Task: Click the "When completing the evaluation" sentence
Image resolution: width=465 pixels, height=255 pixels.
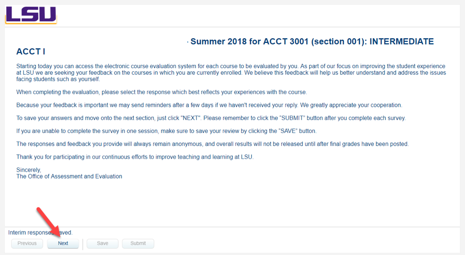Action: (x=161, y=92)
